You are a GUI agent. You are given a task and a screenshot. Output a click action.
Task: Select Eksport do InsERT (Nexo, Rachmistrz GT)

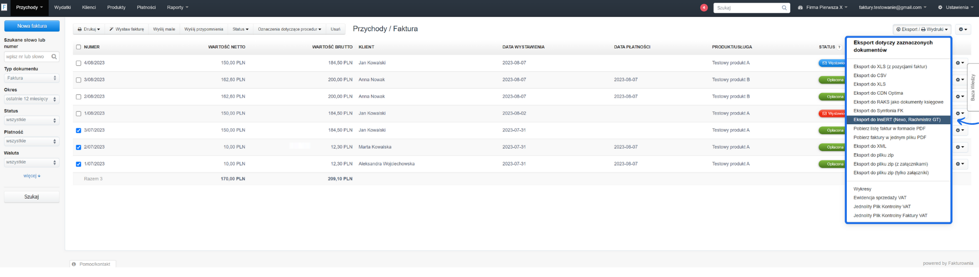tap(896, 120)
